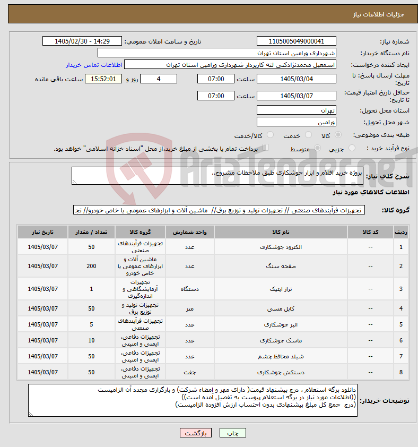Click the شماره نیاز number field
This screenshot has width=418, height=447.
[297, 41]
